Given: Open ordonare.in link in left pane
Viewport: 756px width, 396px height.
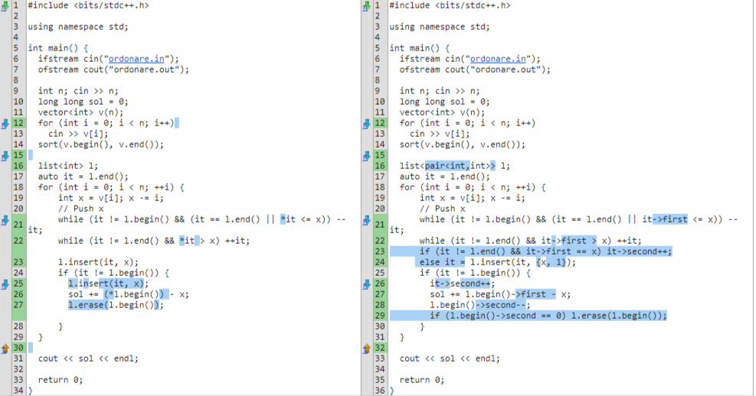Looking at the screenshot, I should coord(136,59).
